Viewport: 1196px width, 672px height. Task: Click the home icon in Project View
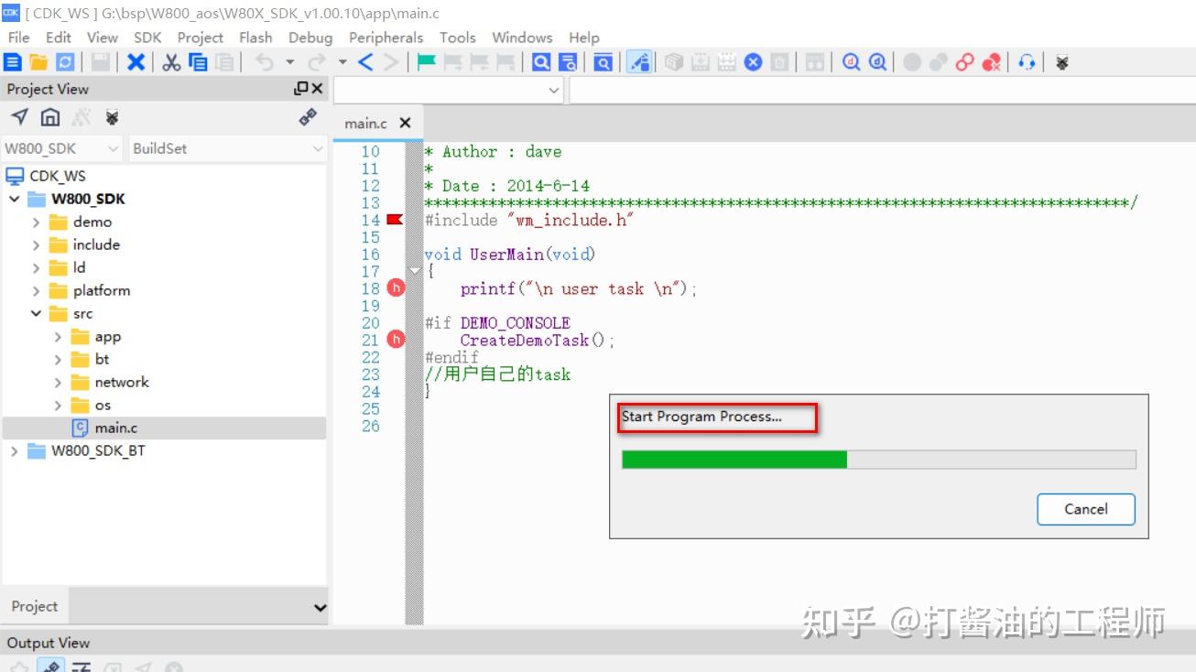[50, 117]
